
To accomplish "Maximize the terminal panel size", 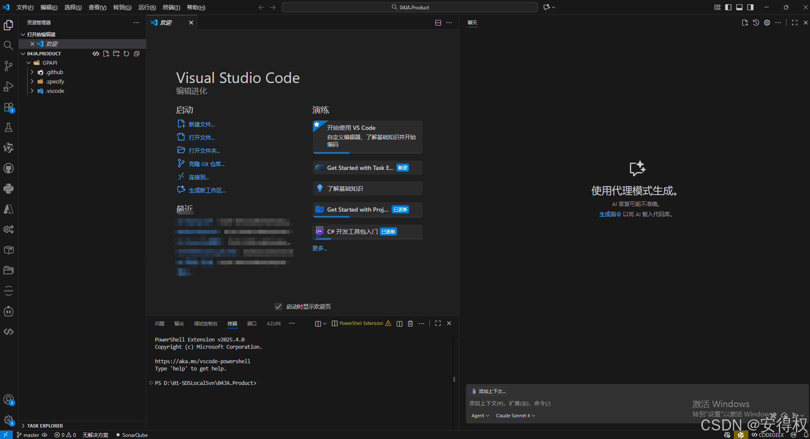I will tap(438, 324).
